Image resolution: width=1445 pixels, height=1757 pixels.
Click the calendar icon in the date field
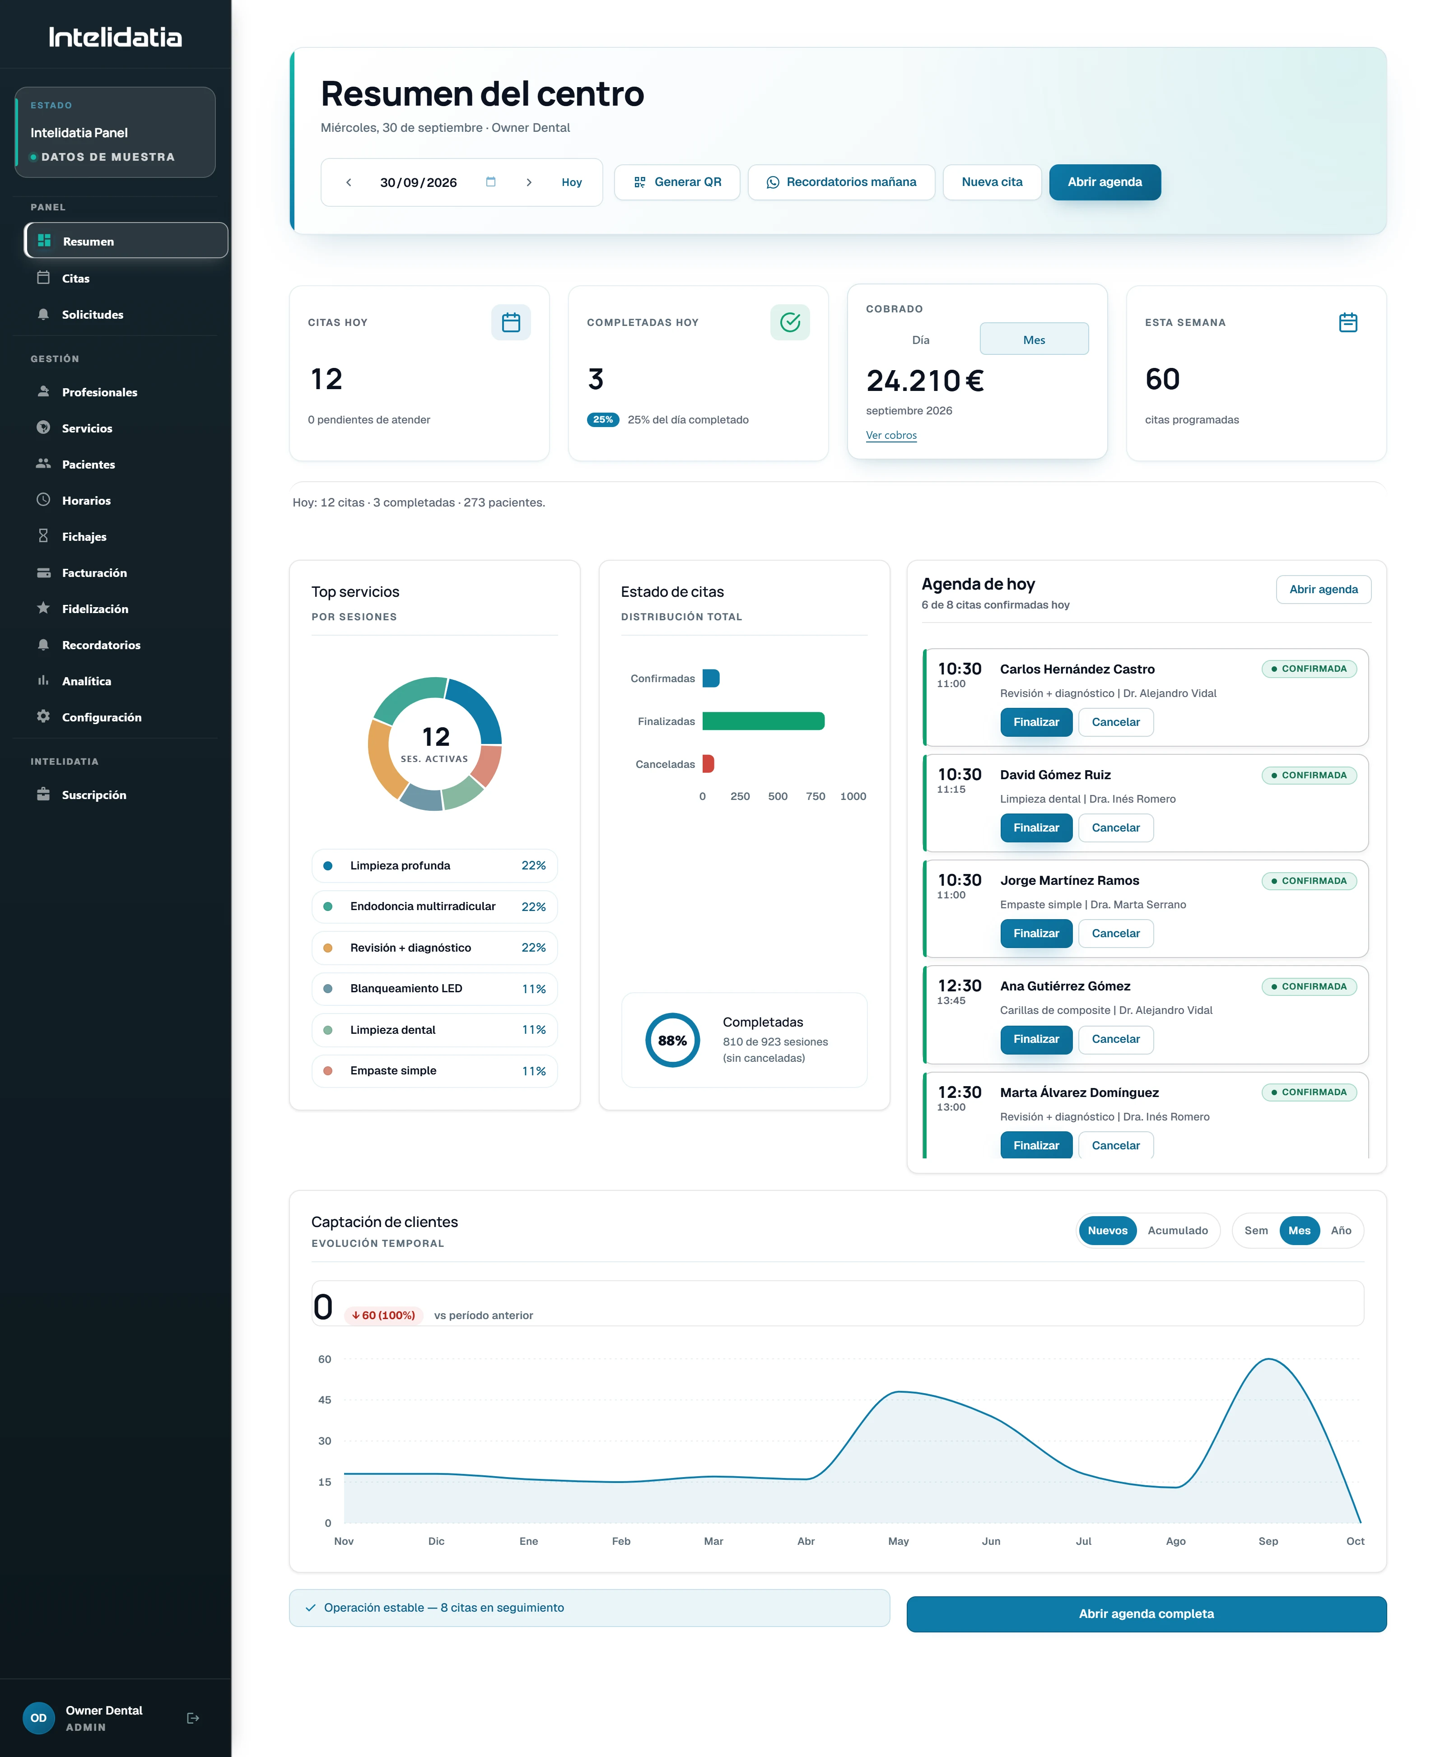[x=490, y=182]
